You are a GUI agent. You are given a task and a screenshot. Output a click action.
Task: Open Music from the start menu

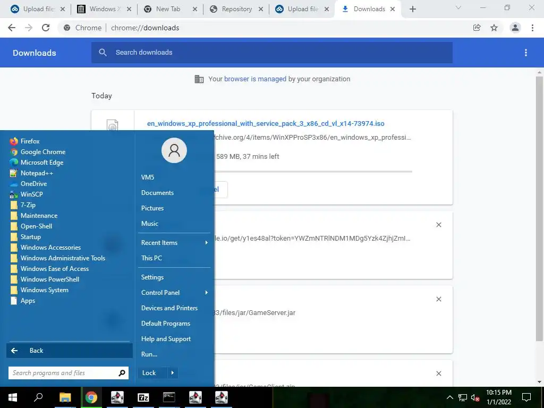[149, 224]
